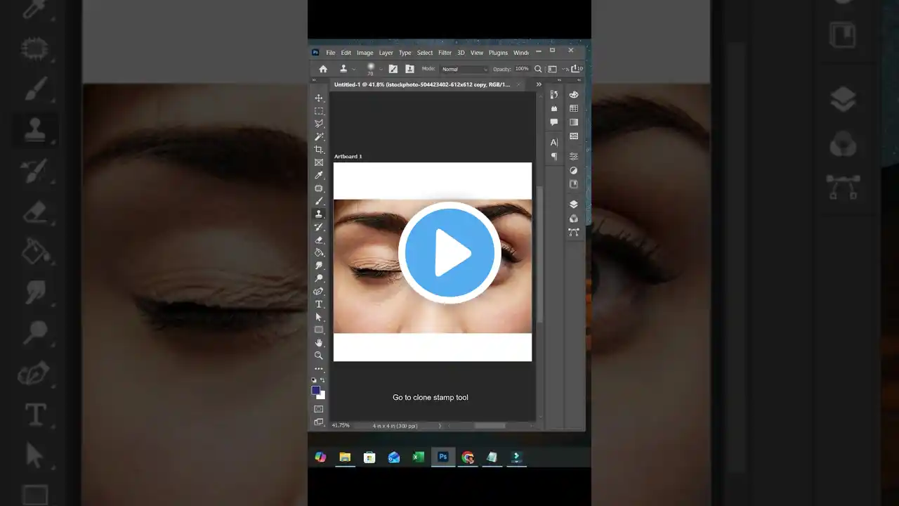Select the Hand tool

coord(319,343)
